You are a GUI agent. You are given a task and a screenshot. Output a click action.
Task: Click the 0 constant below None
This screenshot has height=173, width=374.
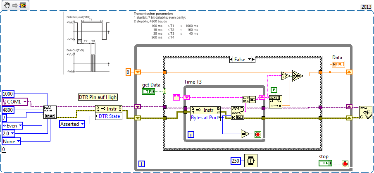coord(3,149)
